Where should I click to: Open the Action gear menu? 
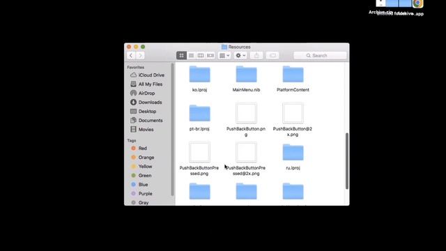point(240,56)
